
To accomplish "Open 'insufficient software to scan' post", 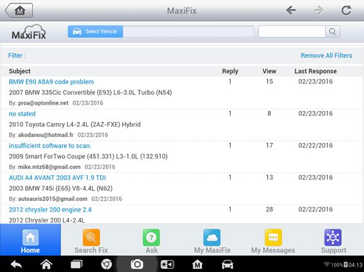I will tap(50, 146).
